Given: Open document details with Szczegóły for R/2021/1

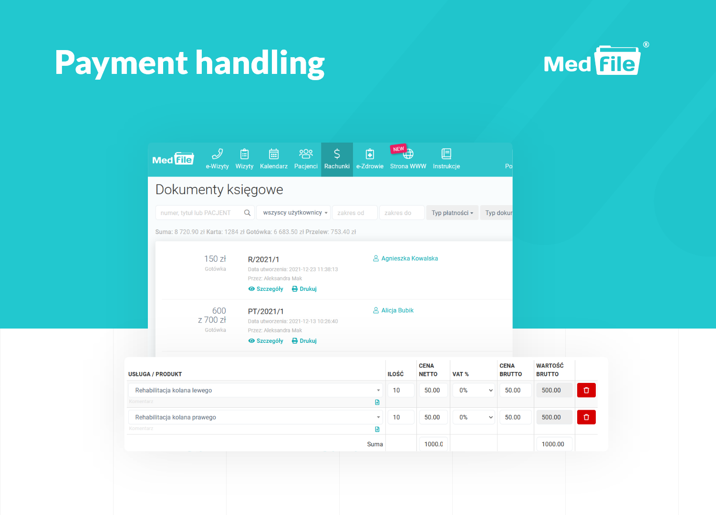Looking at the screenshot, I should 266,288.
